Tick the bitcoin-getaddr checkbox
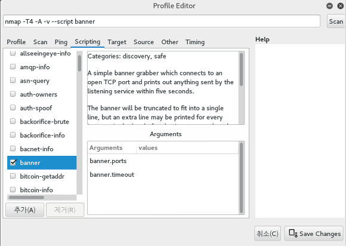 13,176
